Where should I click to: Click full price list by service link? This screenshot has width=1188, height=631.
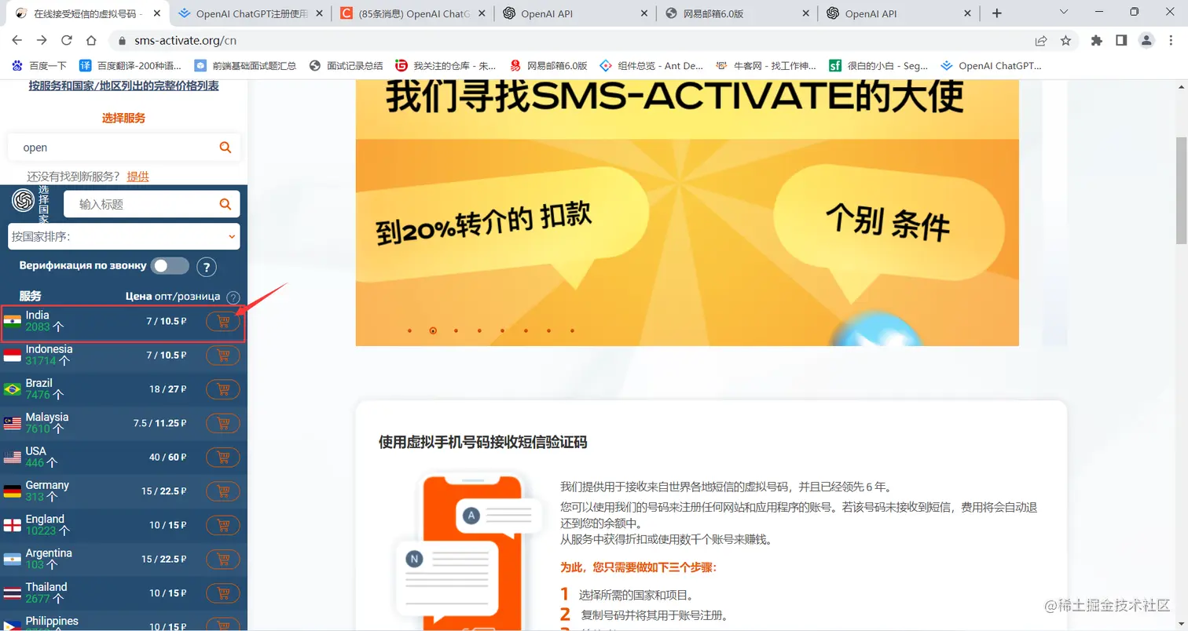pyautogui.click(x=124, y=86)
